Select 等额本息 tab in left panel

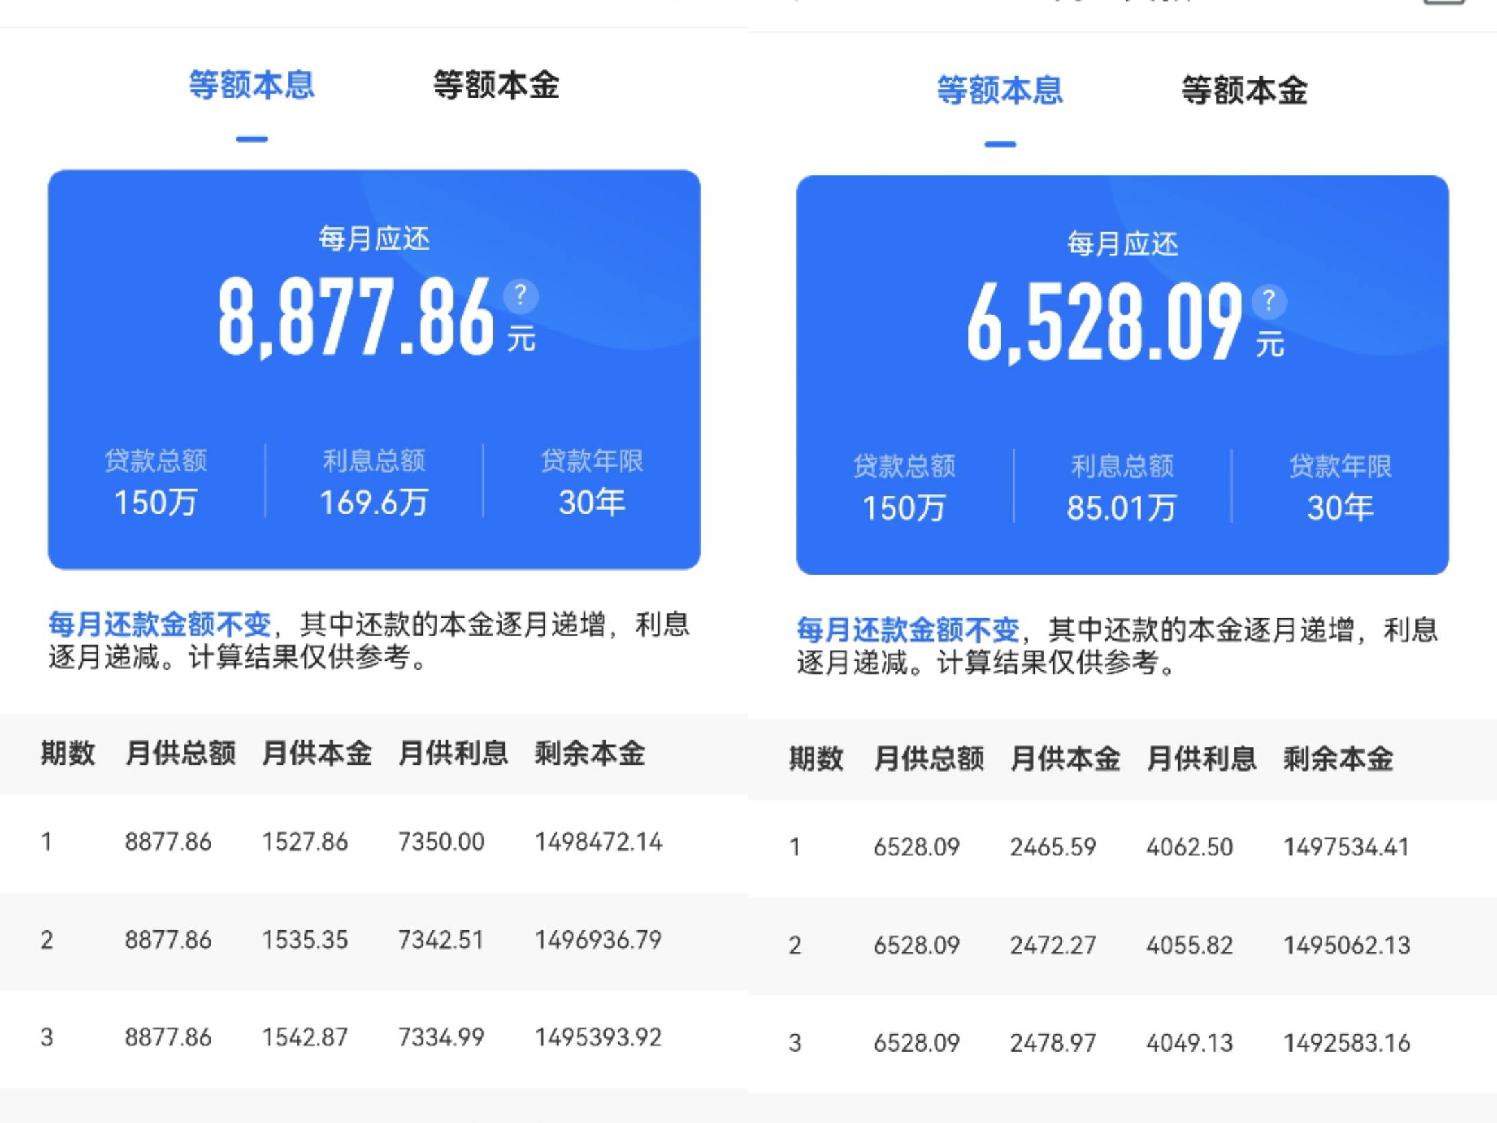click(252, 85)
